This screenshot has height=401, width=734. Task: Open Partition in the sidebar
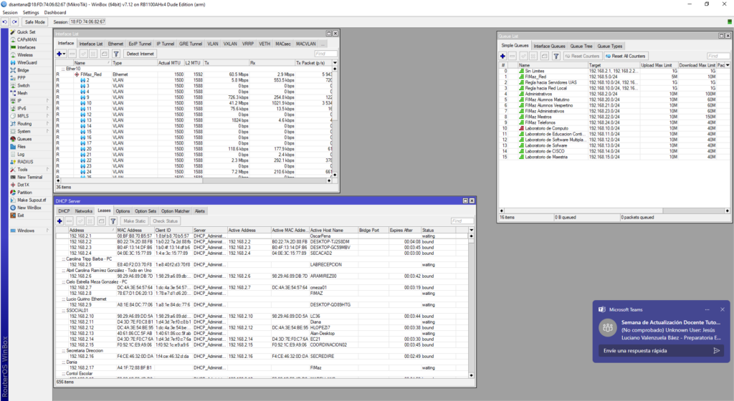tap(25, 192)
